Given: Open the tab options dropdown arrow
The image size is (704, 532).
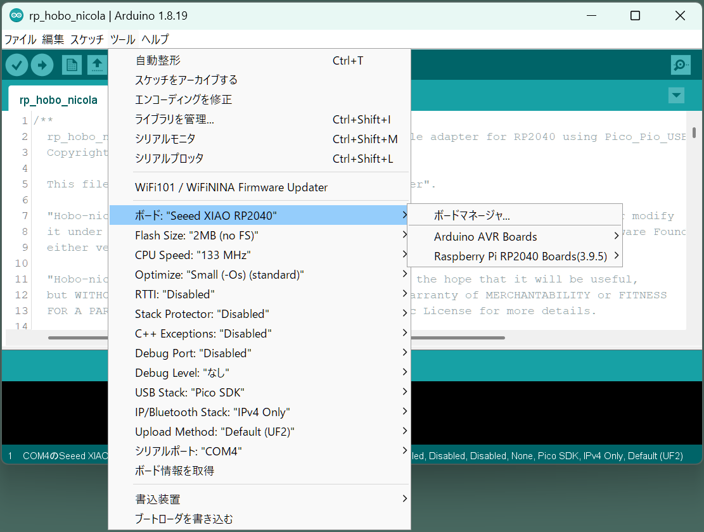Looking at the screenshot, I should [676, 96].
